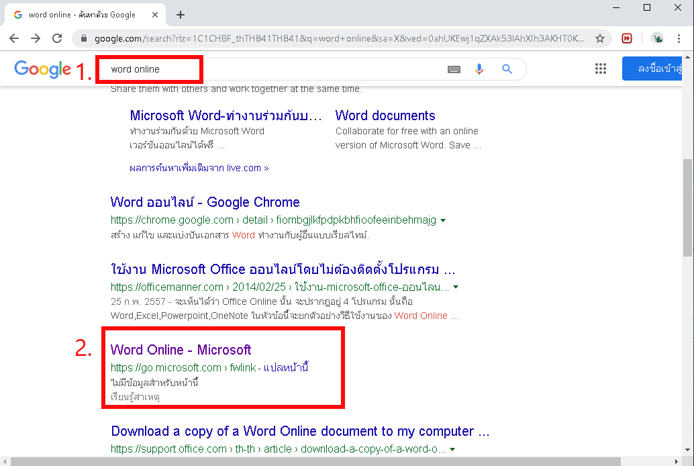Expand dropdown arrow beside chrome.google.com URL

pyautogui.click(x=443, y=220)
